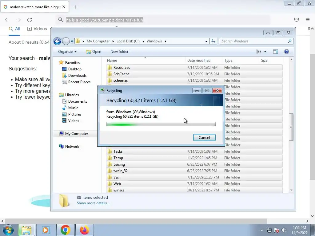Image resolution: width=315 pixels, height=236 pixels.
Task: Select the Vss folder row
Action: pos(194,177)
